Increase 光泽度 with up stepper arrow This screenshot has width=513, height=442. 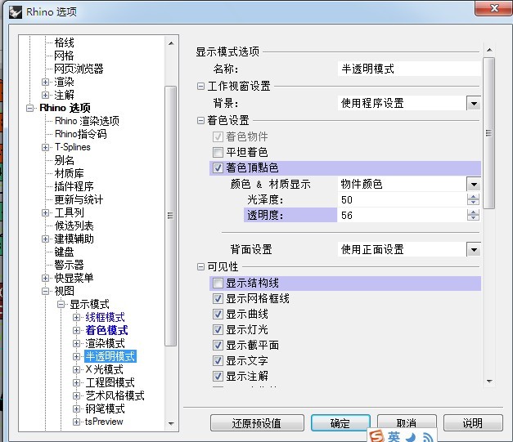pos(473,196)
